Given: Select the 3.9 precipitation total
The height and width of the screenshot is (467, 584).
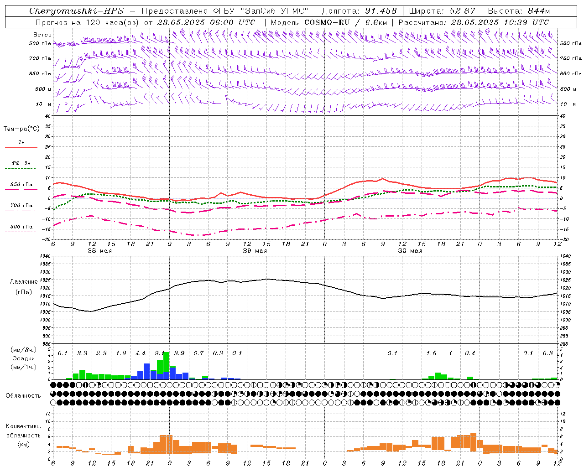Looking at the screenshot, I should click(x=179, y=353).
